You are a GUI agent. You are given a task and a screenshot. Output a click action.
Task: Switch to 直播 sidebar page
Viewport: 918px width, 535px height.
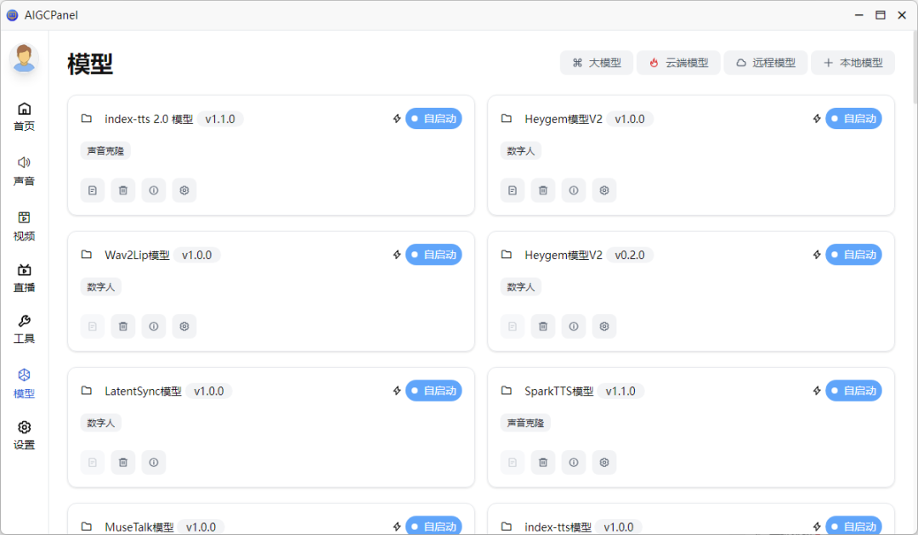coord(24,278)
